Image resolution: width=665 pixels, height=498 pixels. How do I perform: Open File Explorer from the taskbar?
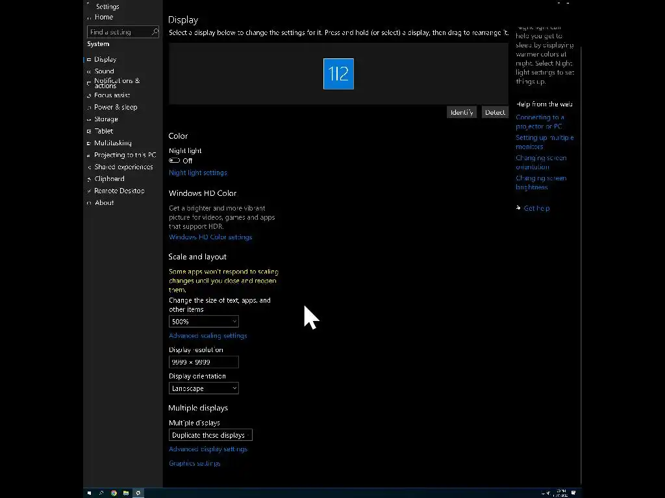[126, 493]
